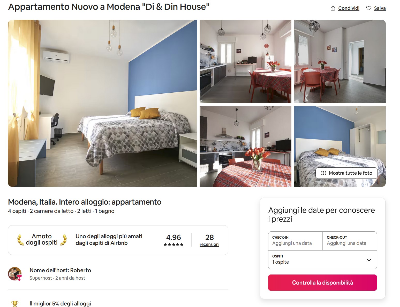Image resolution: width=400 pixels, height=307 pixels.
Task: Open the dining room doorway photo
Action: point(340,61)
